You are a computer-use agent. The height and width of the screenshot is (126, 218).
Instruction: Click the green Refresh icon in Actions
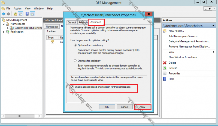click(165, 68)
